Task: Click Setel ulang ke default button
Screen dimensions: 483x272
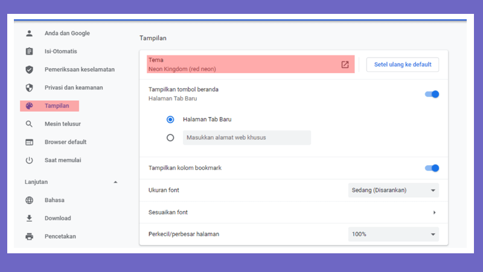Action: click(403, 65)
